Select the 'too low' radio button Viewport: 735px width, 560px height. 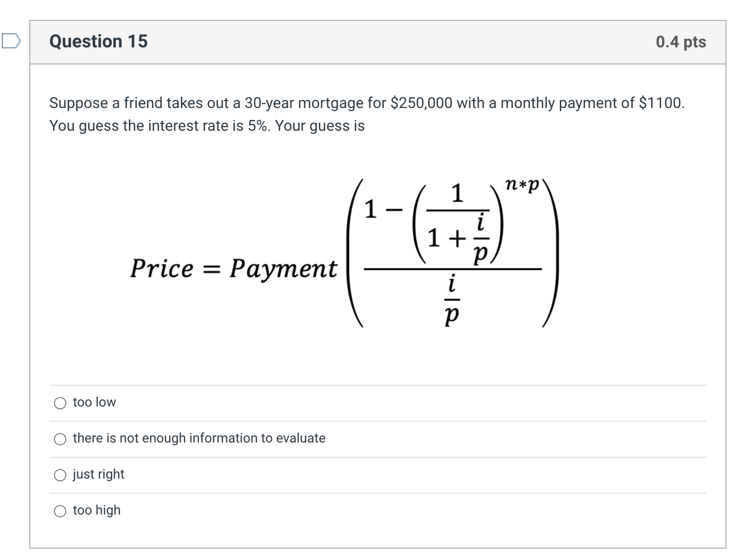tap(60, 403)
